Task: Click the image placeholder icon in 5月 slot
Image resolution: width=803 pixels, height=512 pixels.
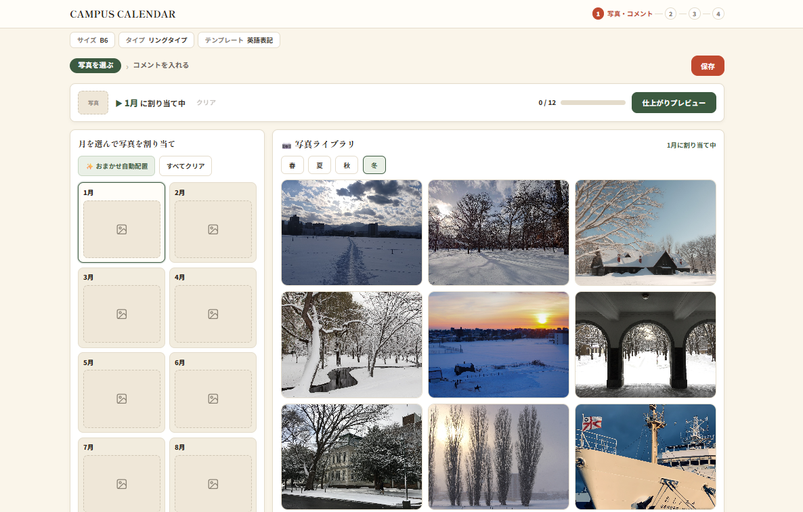Action: (x=121, y=399)
